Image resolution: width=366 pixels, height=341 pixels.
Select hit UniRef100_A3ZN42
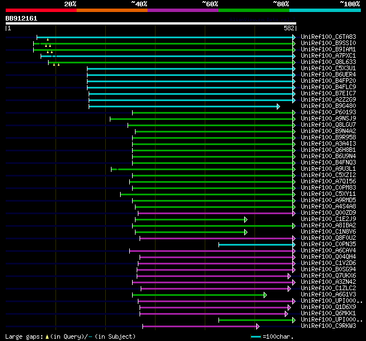328,282
